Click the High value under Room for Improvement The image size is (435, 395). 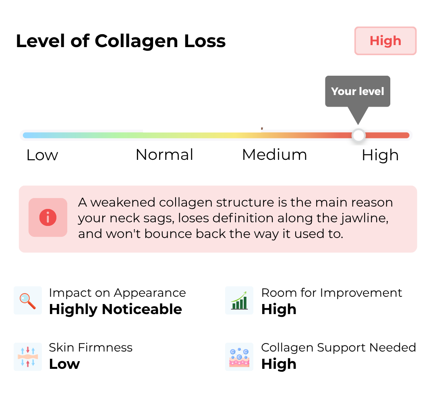click(x=279, y=310)
